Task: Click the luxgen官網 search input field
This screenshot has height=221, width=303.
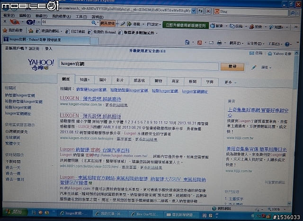Action: (139, 64)
